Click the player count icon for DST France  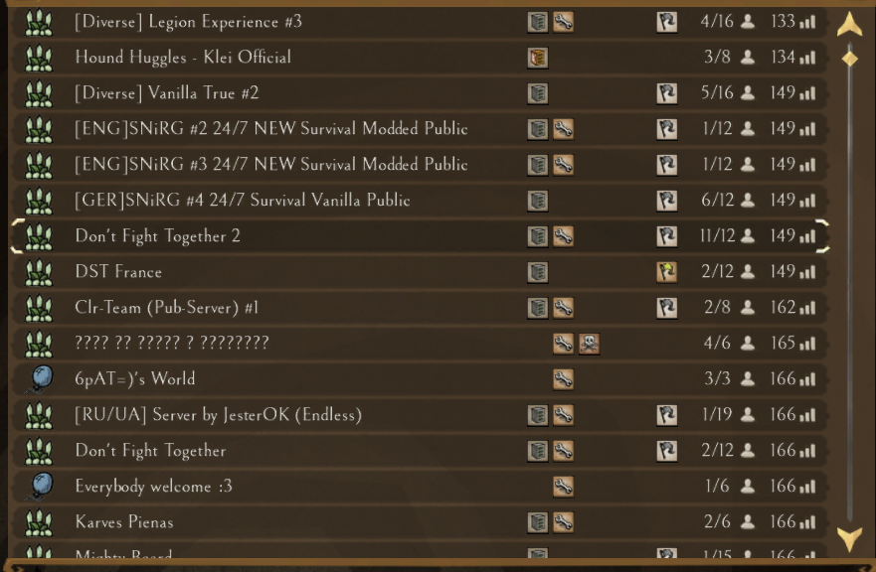(x=748, y=271)
